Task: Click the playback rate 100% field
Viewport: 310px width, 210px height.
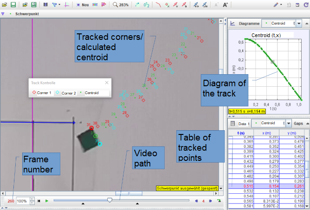Action: tap(23, 201)
